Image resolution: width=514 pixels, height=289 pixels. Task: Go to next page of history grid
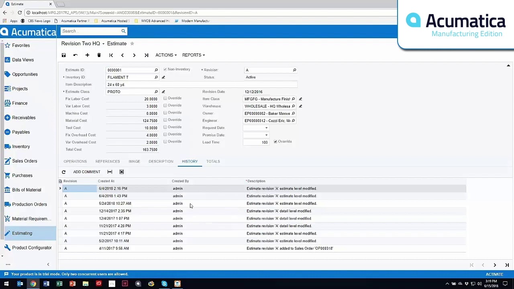click(495, 265)
